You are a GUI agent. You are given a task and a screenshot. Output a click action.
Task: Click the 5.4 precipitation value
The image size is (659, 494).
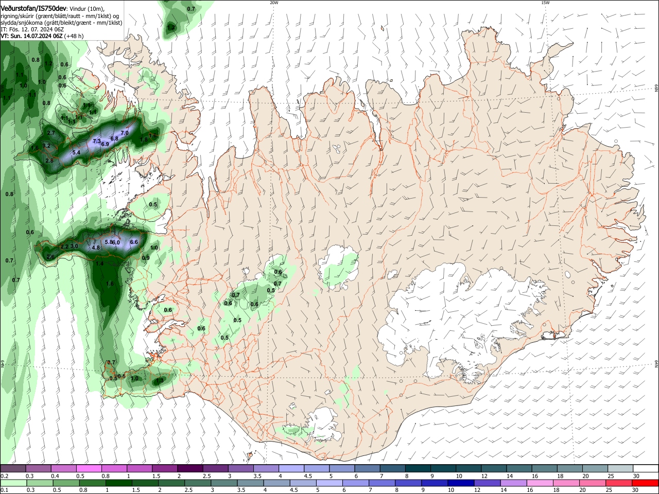(76, 153)
